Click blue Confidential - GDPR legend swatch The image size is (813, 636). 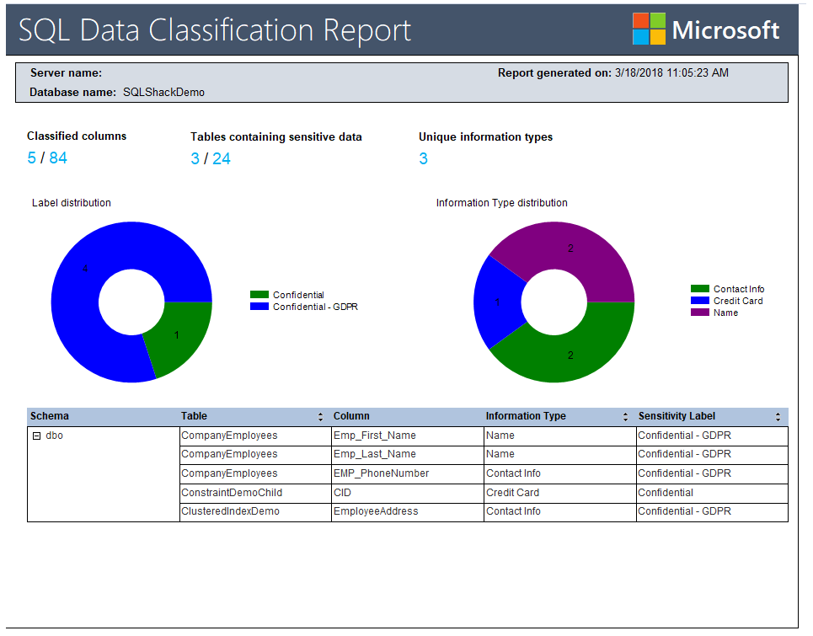click(259, 307)
